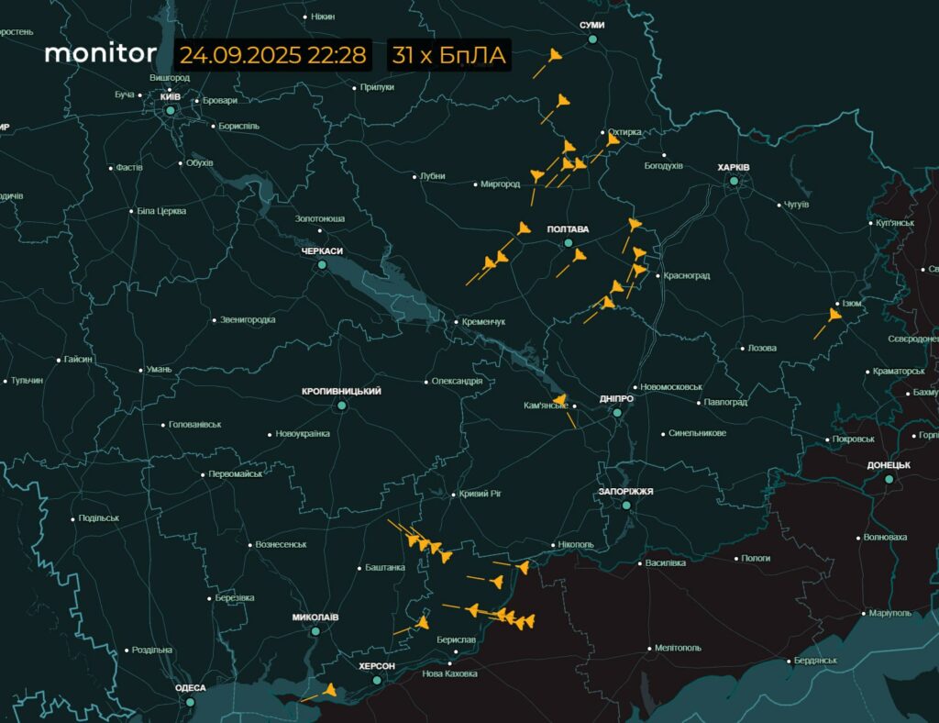Click the monitor logo
Viewport: 939px width, 723px height.
pos(100,54)
